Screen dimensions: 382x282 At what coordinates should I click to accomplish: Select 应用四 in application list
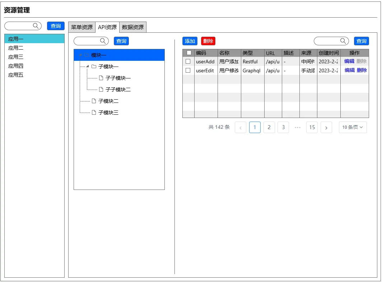tap(34, 66)
